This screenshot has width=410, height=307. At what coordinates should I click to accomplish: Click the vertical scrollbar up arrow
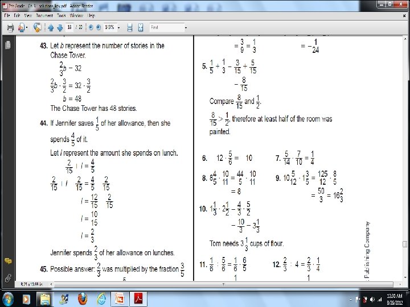point(405,39)
